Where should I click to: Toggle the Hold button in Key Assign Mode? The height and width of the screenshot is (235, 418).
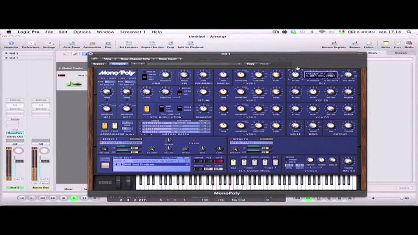pyautogui.click(x=233, y=162)
